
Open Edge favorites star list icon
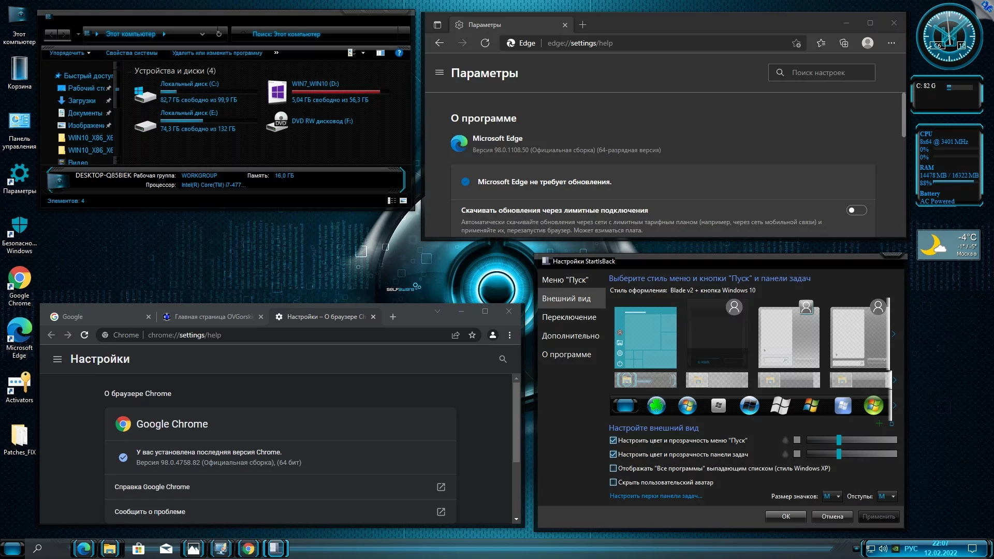821,43
